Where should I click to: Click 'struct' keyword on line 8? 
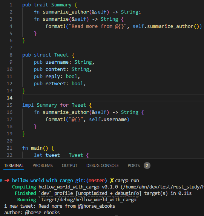pos(43,55)
